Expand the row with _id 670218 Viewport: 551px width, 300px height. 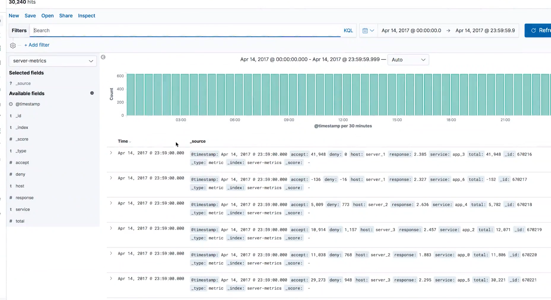tap(111, 203)
